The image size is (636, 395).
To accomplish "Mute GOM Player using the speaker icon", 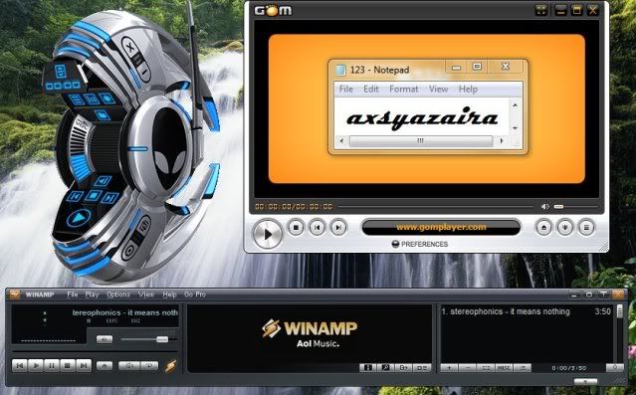I will pos(545,207).
